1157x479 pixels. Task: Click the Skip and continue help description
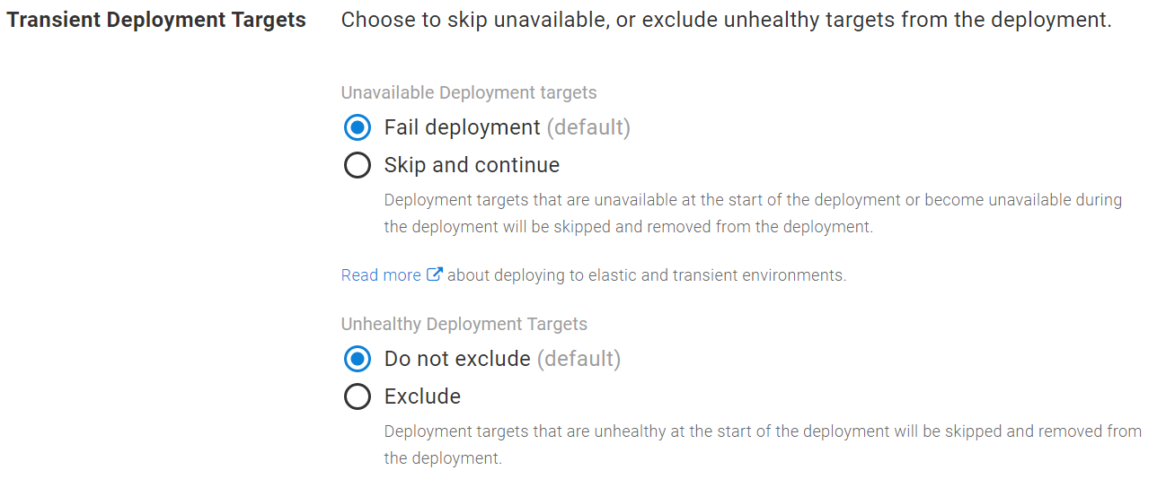click(x=753, y=213)
